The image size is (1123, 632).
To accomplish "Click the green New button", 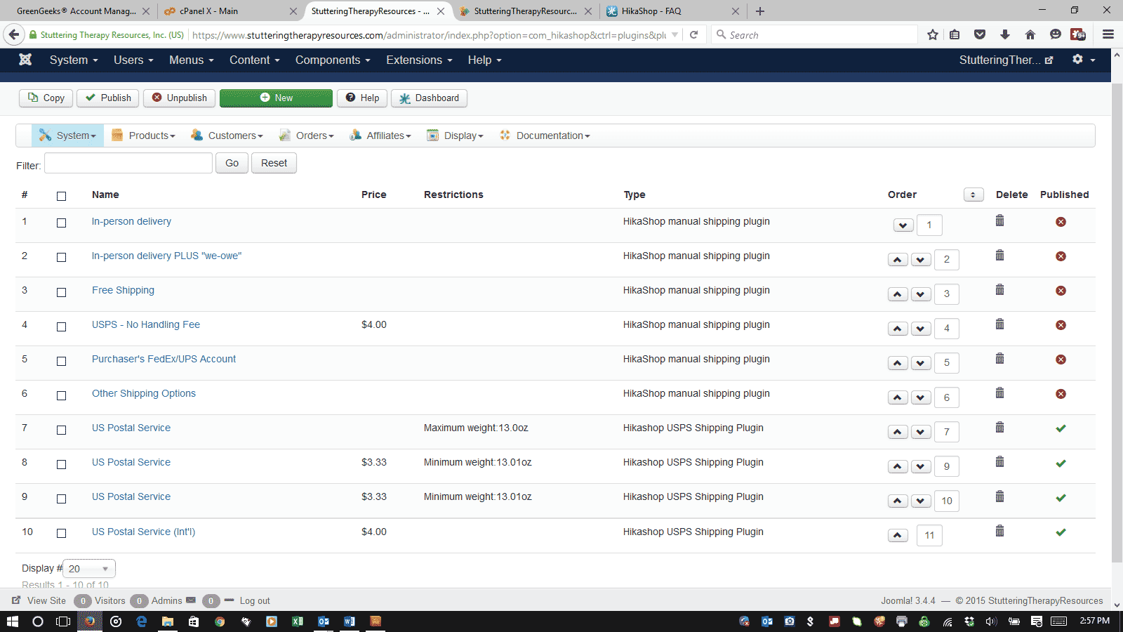I will [276, 98].
